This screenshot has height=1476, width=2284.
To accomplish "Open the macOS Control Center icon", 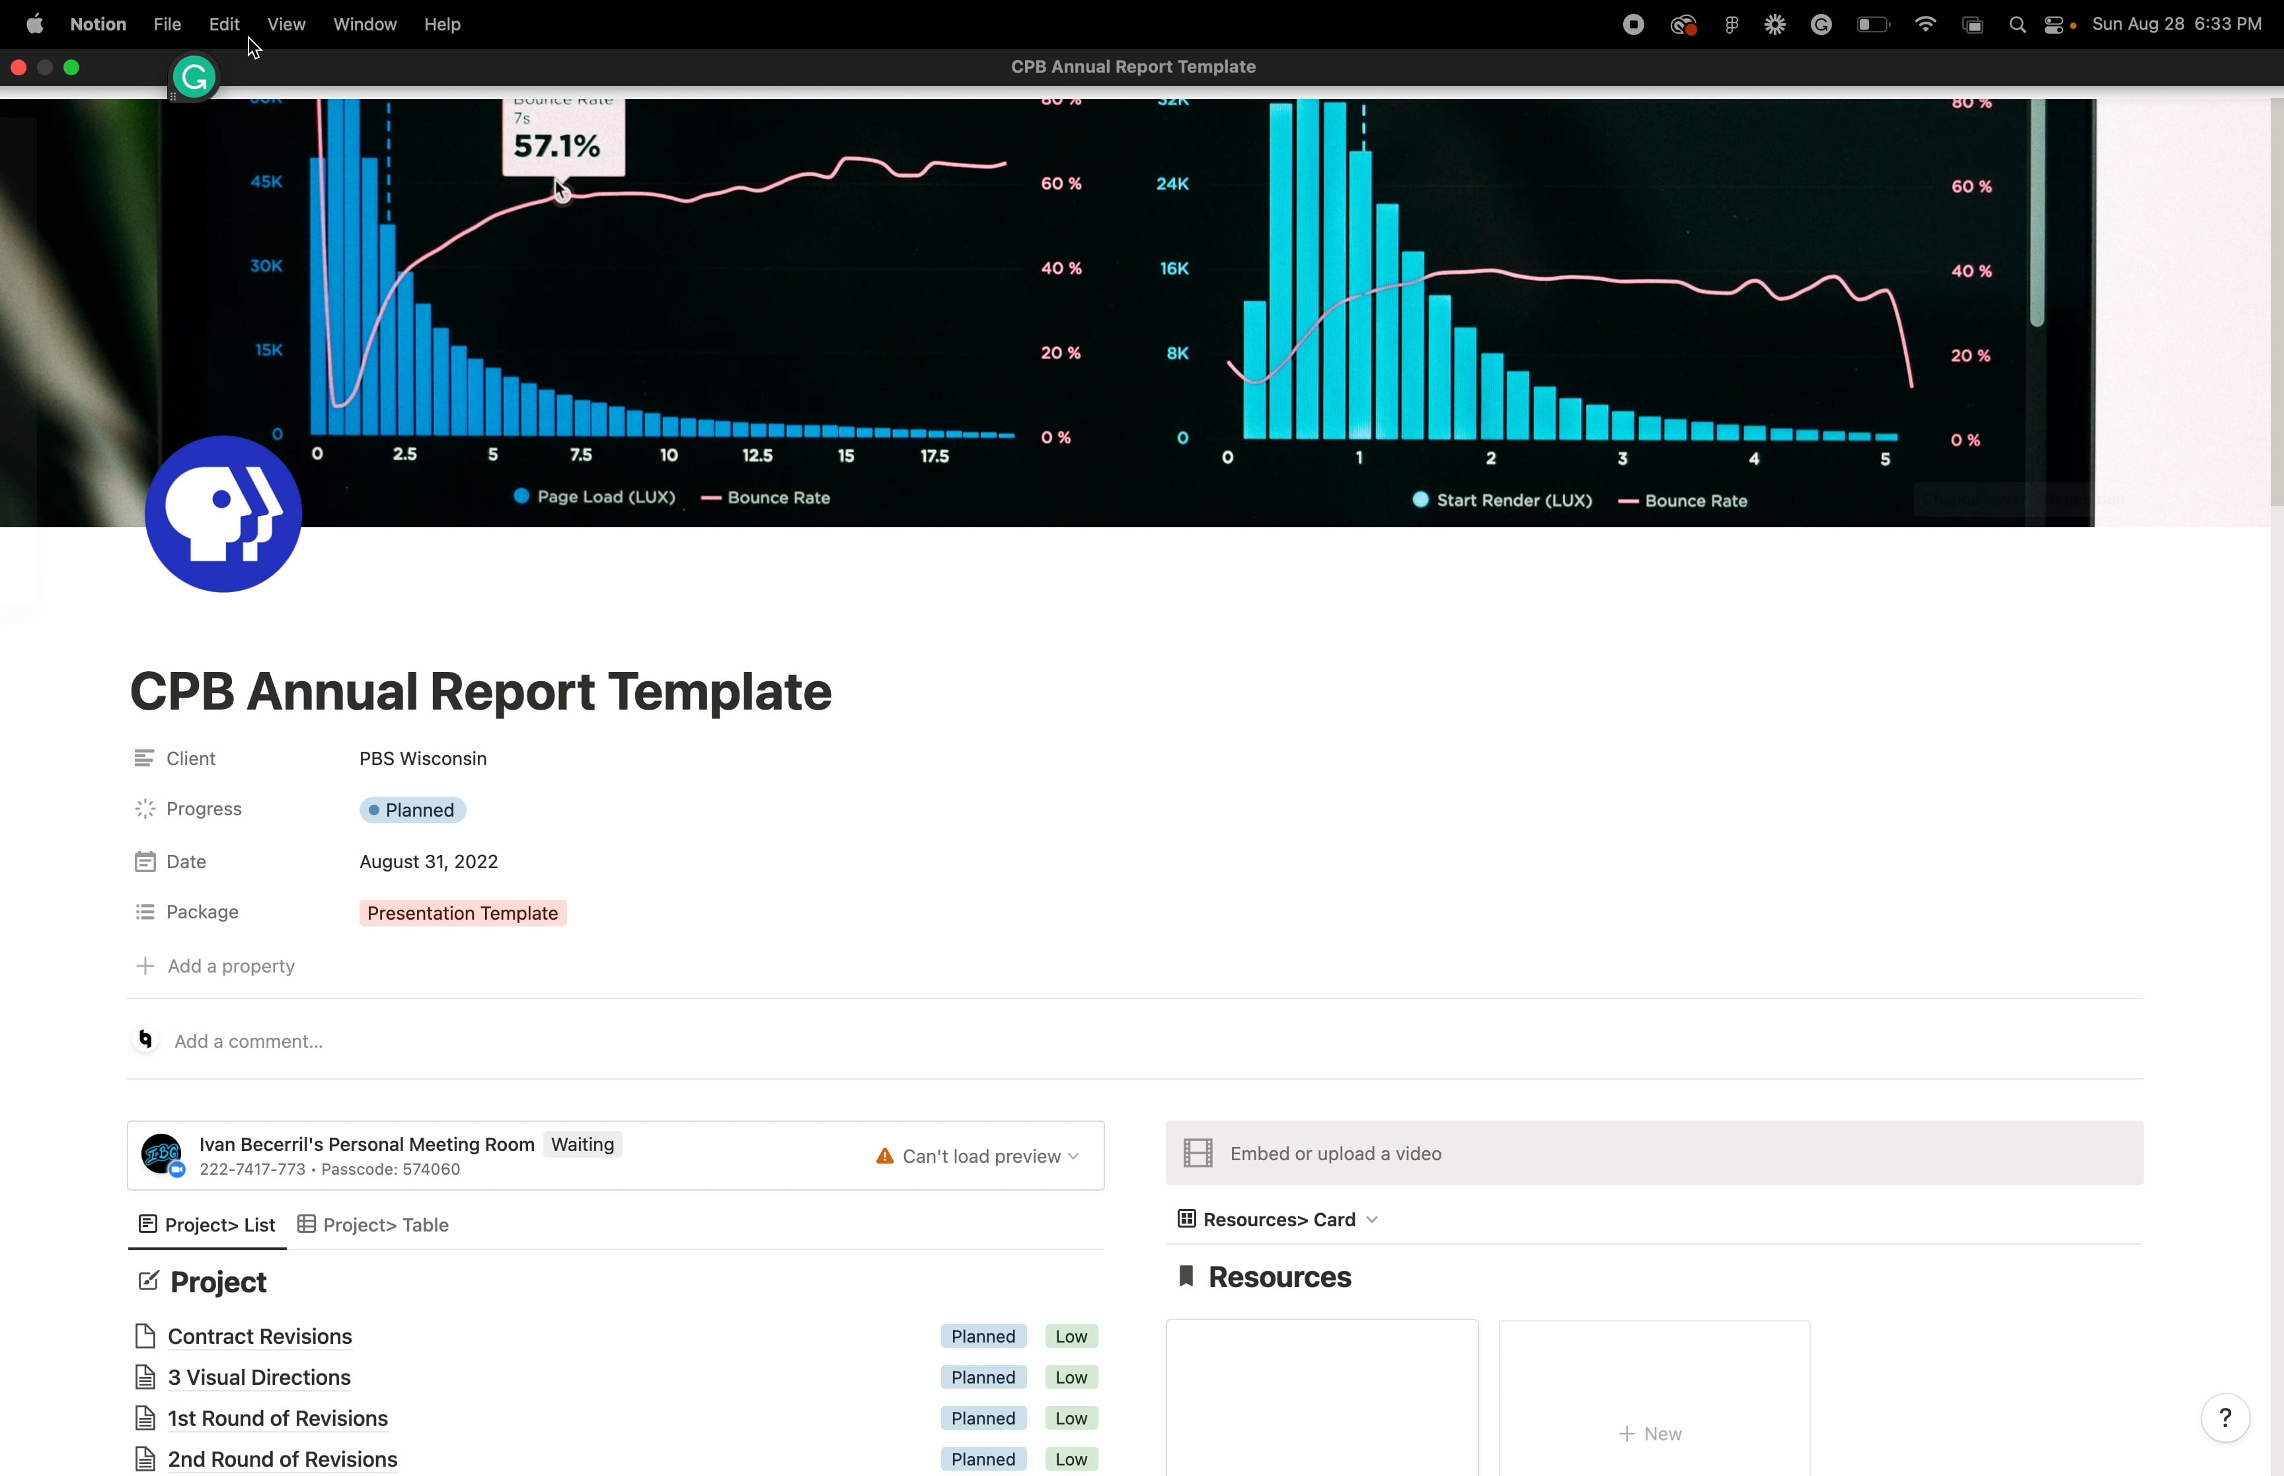I will [2053, 25].
